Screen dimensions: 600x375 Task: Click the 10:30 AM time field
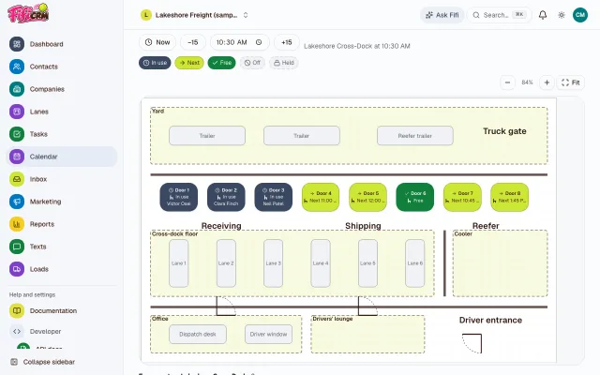[240, 42]
